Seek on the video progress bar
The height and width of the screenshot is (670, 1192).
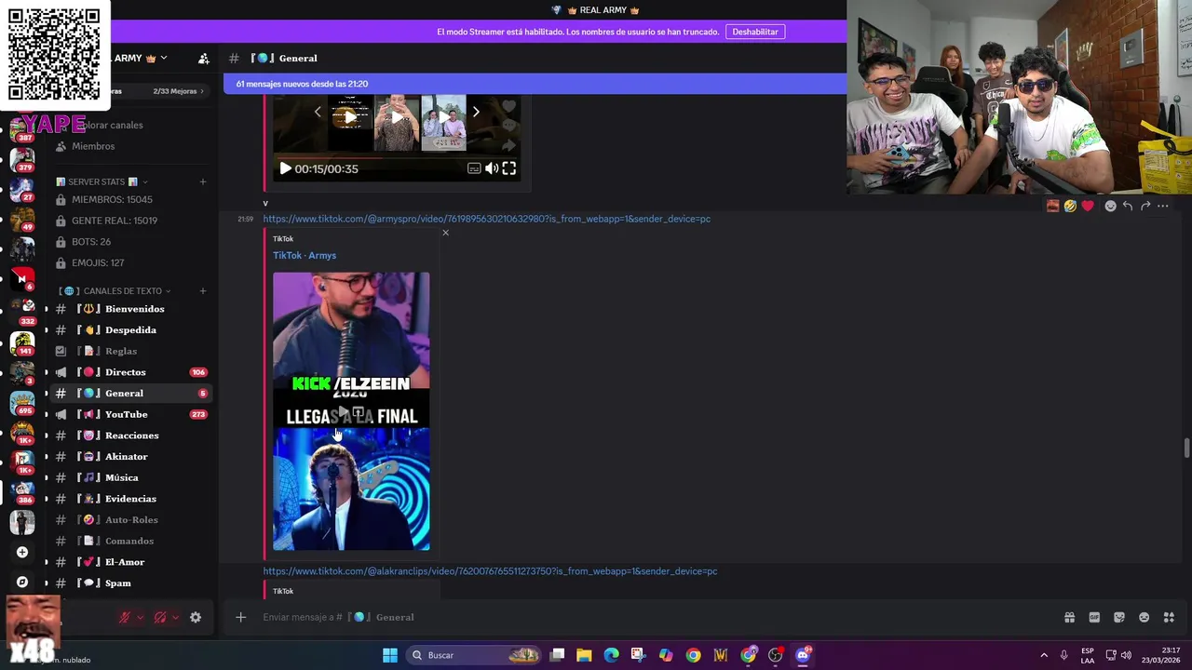click(x=396, y=156)
